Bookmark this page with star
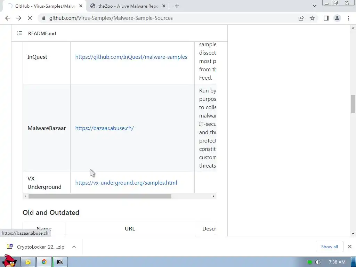This screenshot has width=356, height=267. [312, 18]
